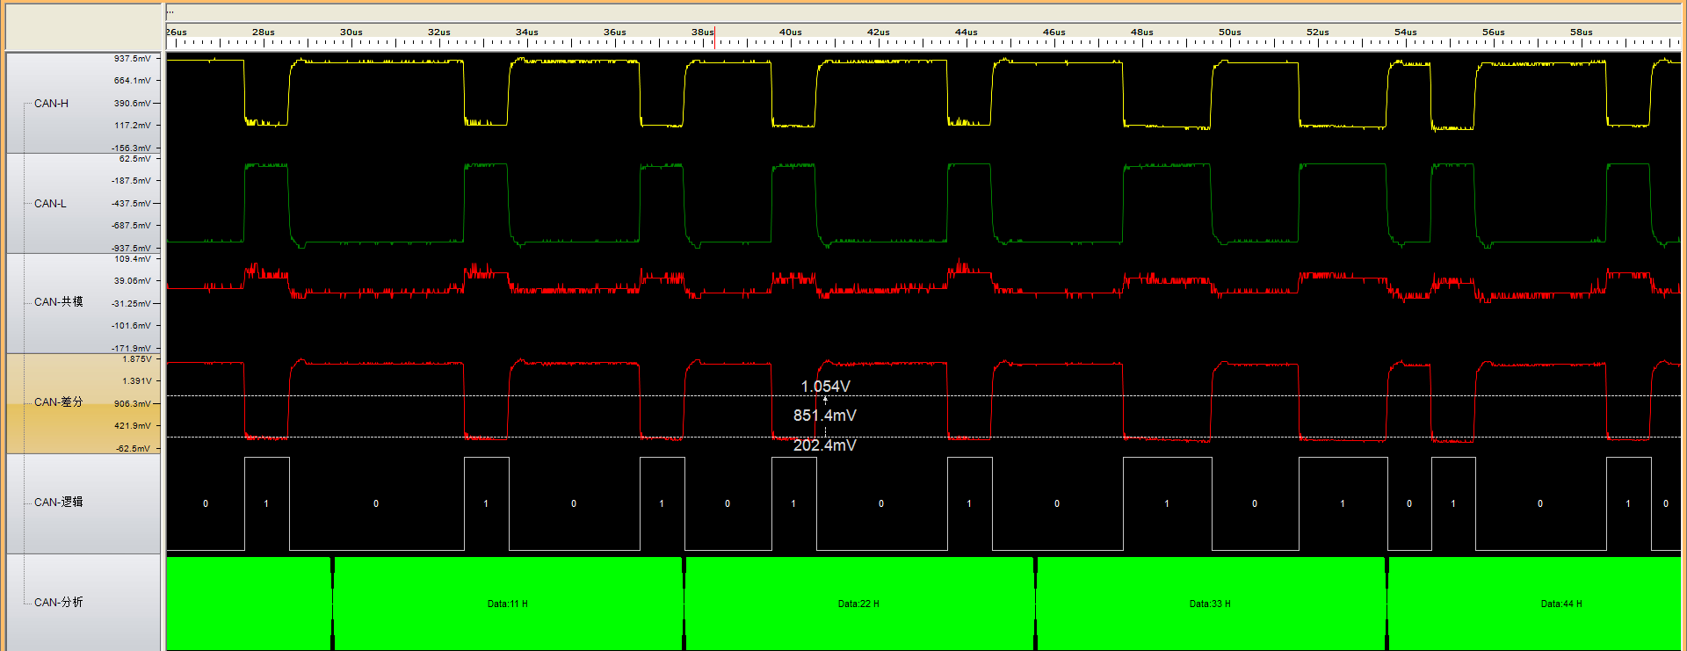This screenshot has height=651, width=1687.
Task: Click the 52us mark on the time ruler
Action: pyautogui.click(x=1318, y=33)
